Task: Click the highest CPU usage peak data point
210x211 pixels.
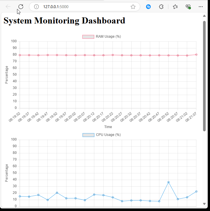Action: pos(168,182)
